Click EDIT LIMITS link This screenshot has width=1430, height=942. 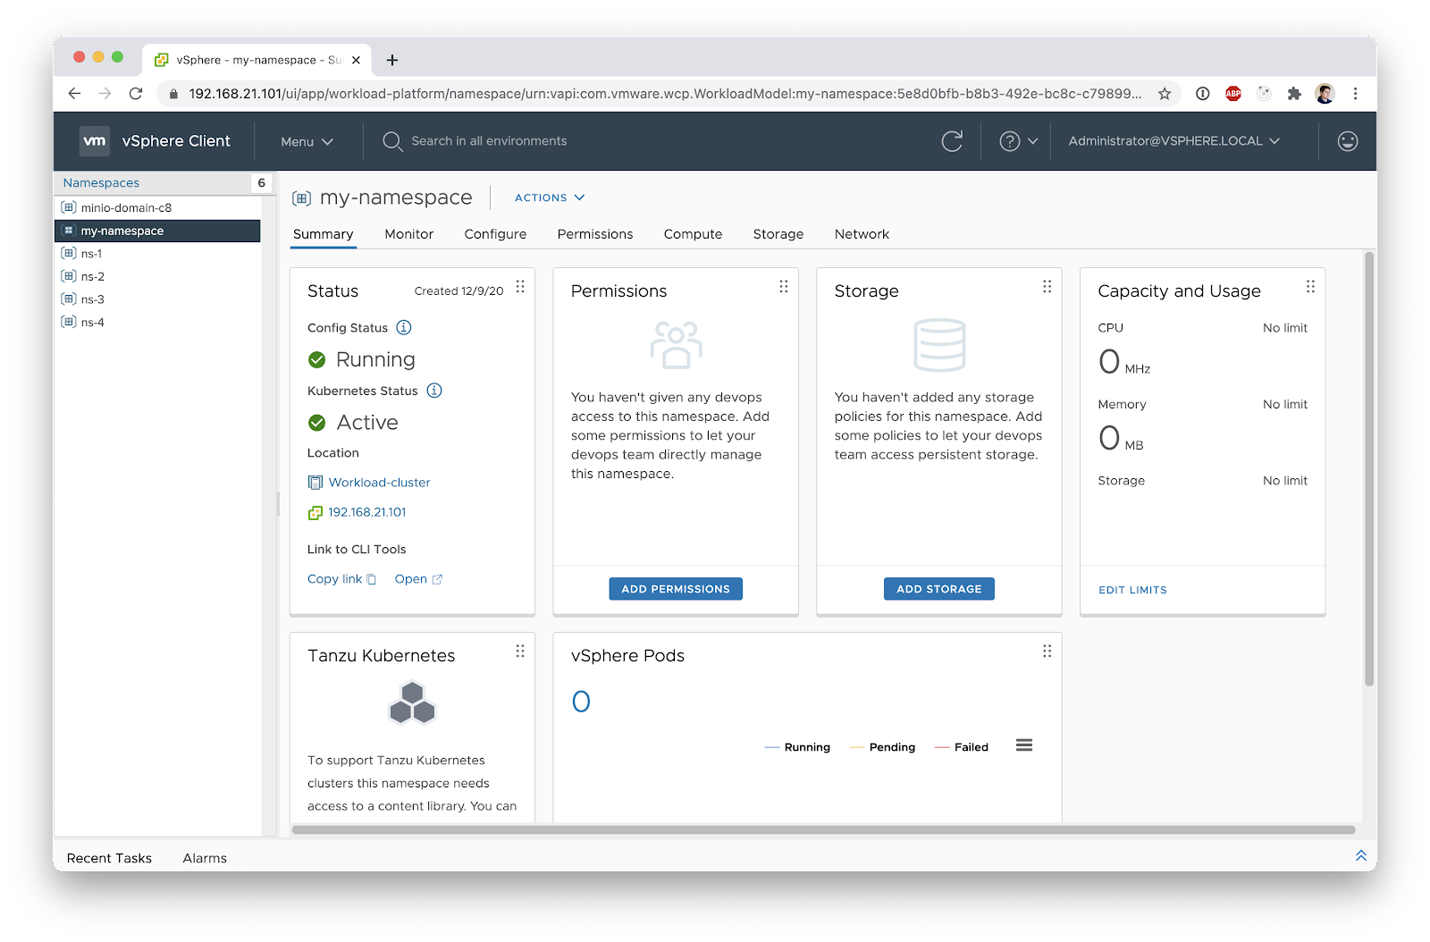1133,590
